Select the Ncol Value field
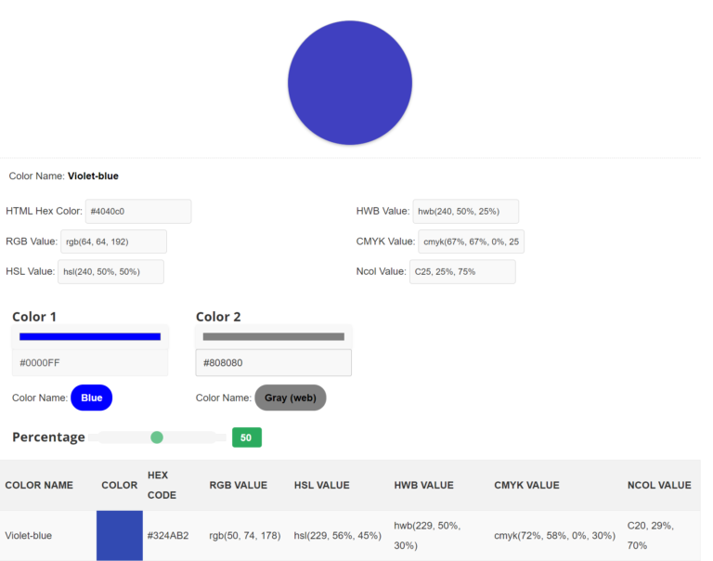713x561 pixels. (x=461, y=271)
